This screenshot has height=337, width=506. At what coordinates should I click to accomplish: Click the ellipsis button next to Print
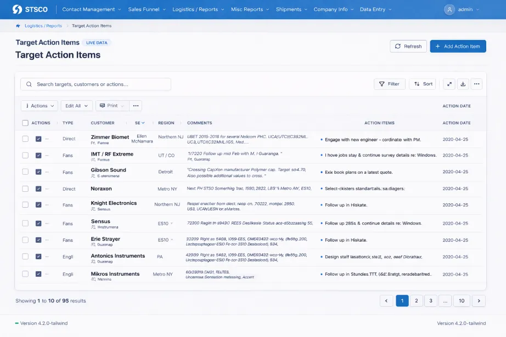136,106
